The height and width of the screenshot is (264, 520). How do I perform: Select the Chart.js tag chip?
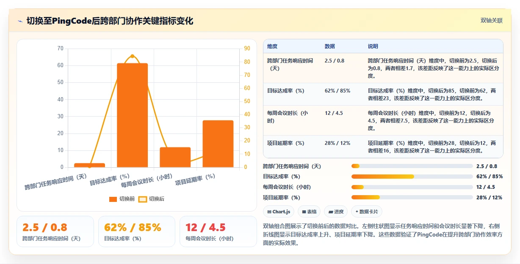click(x=279, y=212)
